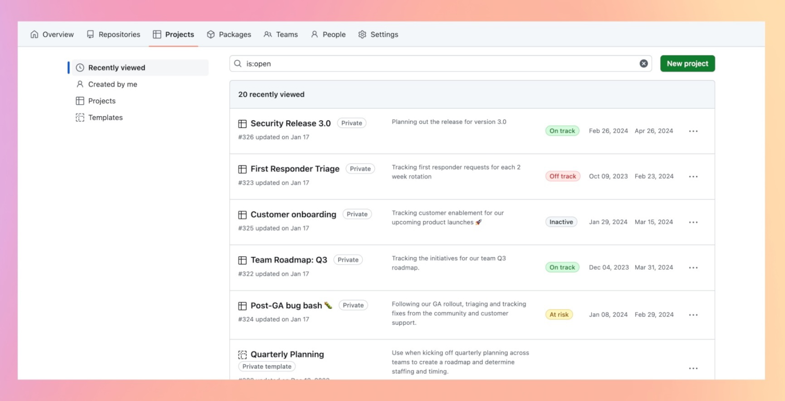Open the Settings tab

(x=378, y=34)
